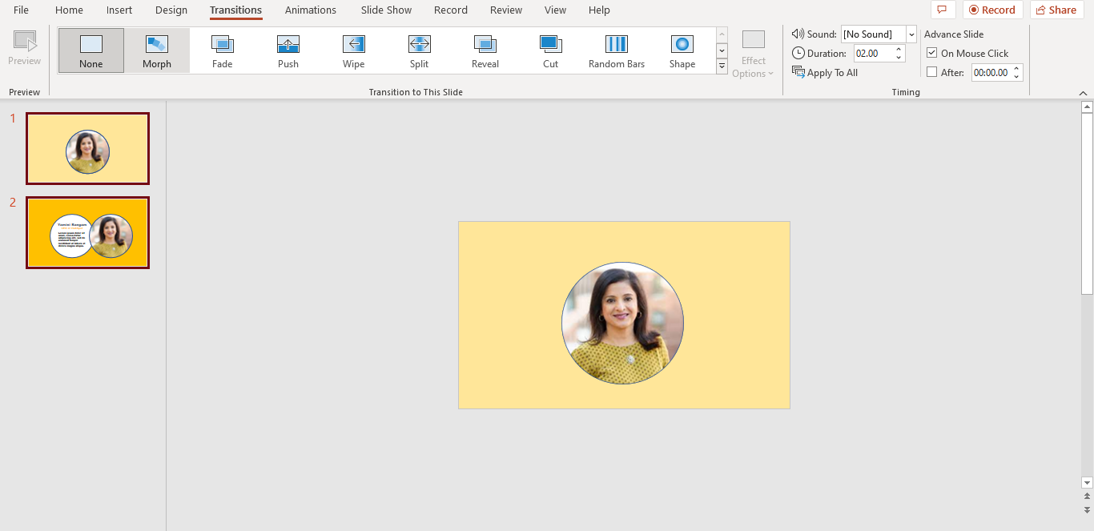
Task: Apply the Morph transition
Action: (157, 50)
